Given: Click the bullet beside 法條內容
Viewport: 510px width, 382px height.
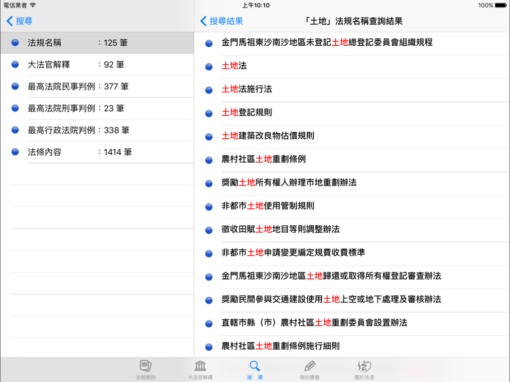Looking at the screenshot, I should [x=14, y=152].
